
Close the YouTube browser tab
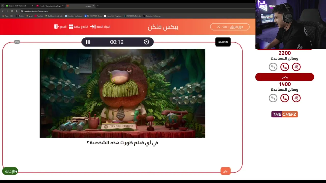63,6
